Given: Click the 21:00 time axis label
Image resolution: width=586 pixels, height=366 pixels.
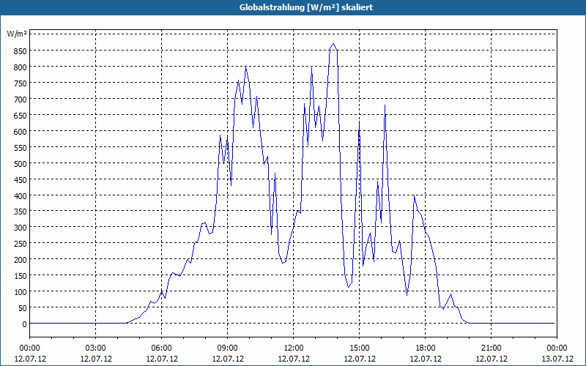Looking at the screenshot, I should click(x=491, y=348).
